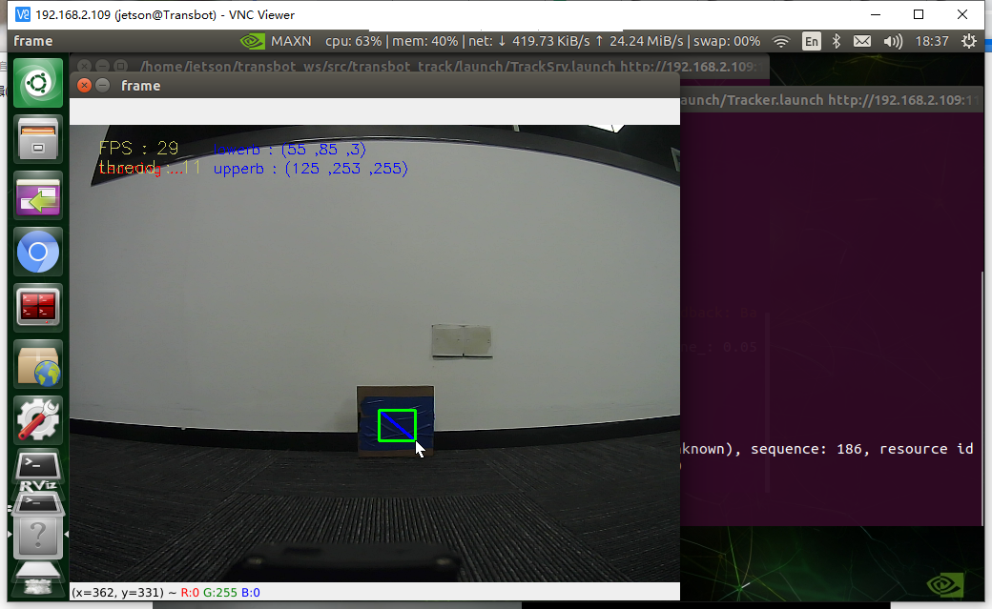Open the red Terminator terminal icon
Screen dimensions: 992x609
click(38, 308)
